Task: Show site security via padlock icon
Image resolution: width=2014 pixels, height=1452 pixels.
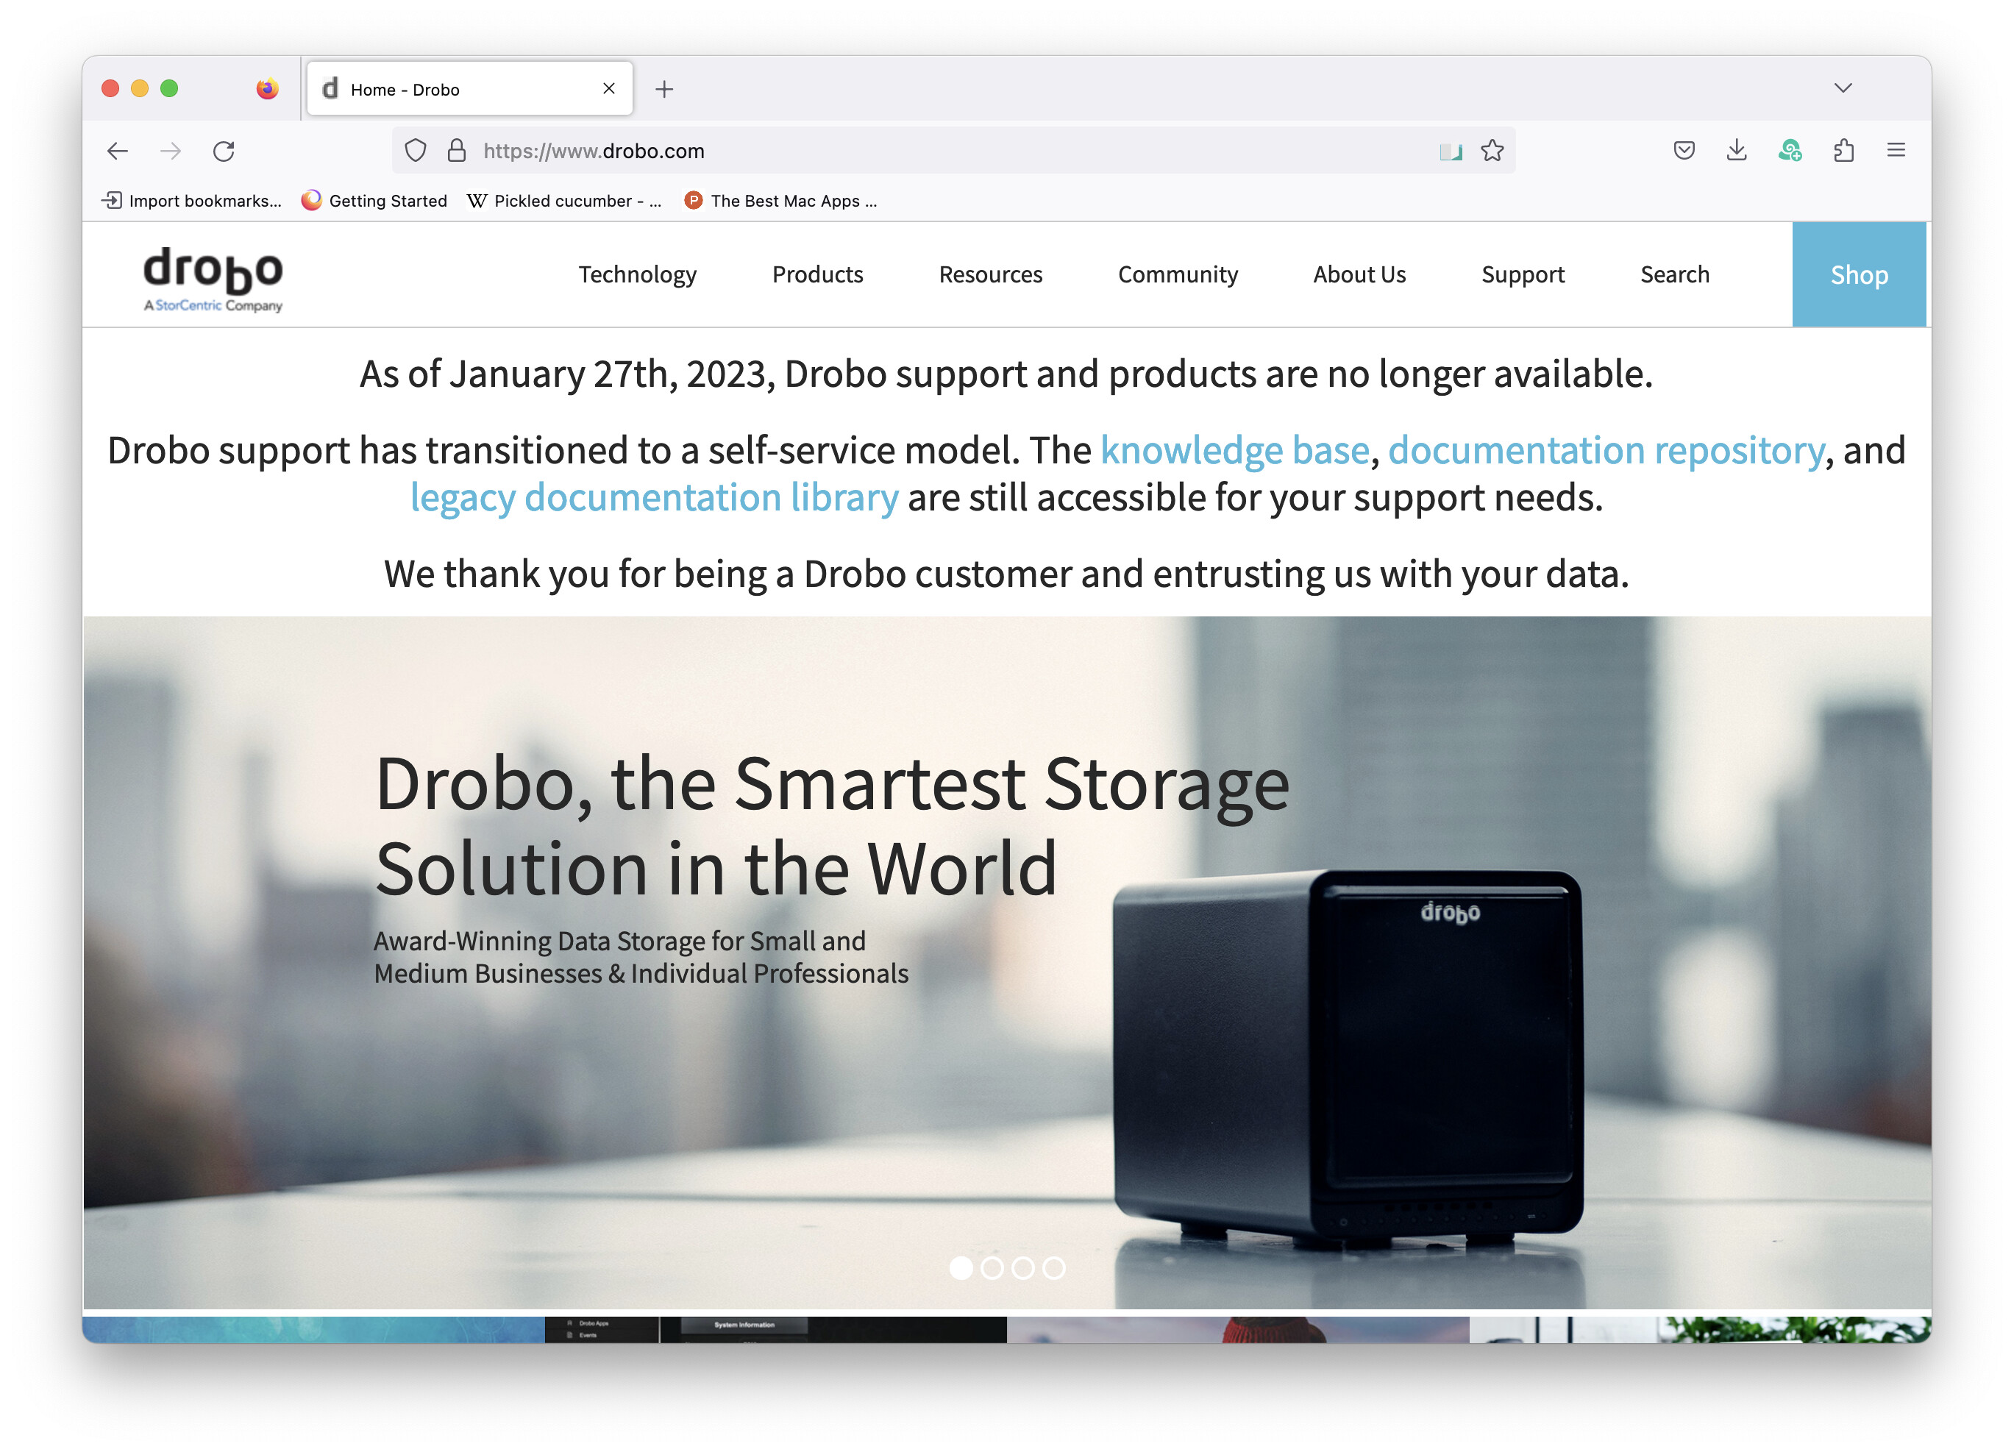Action: [457, 151]
